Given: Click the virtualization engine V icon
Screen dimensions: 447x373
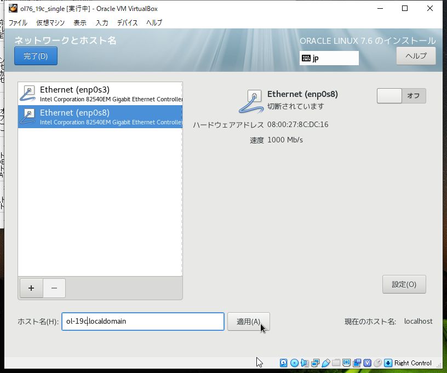Looking at the screenshot, I should coord(366,363).
